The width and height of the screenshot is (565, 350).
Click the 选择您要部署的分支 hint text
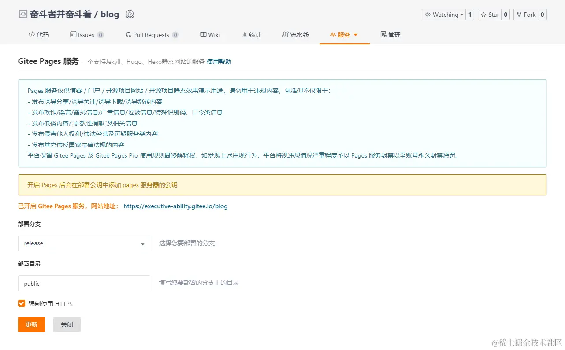click(x=187, y=243)
